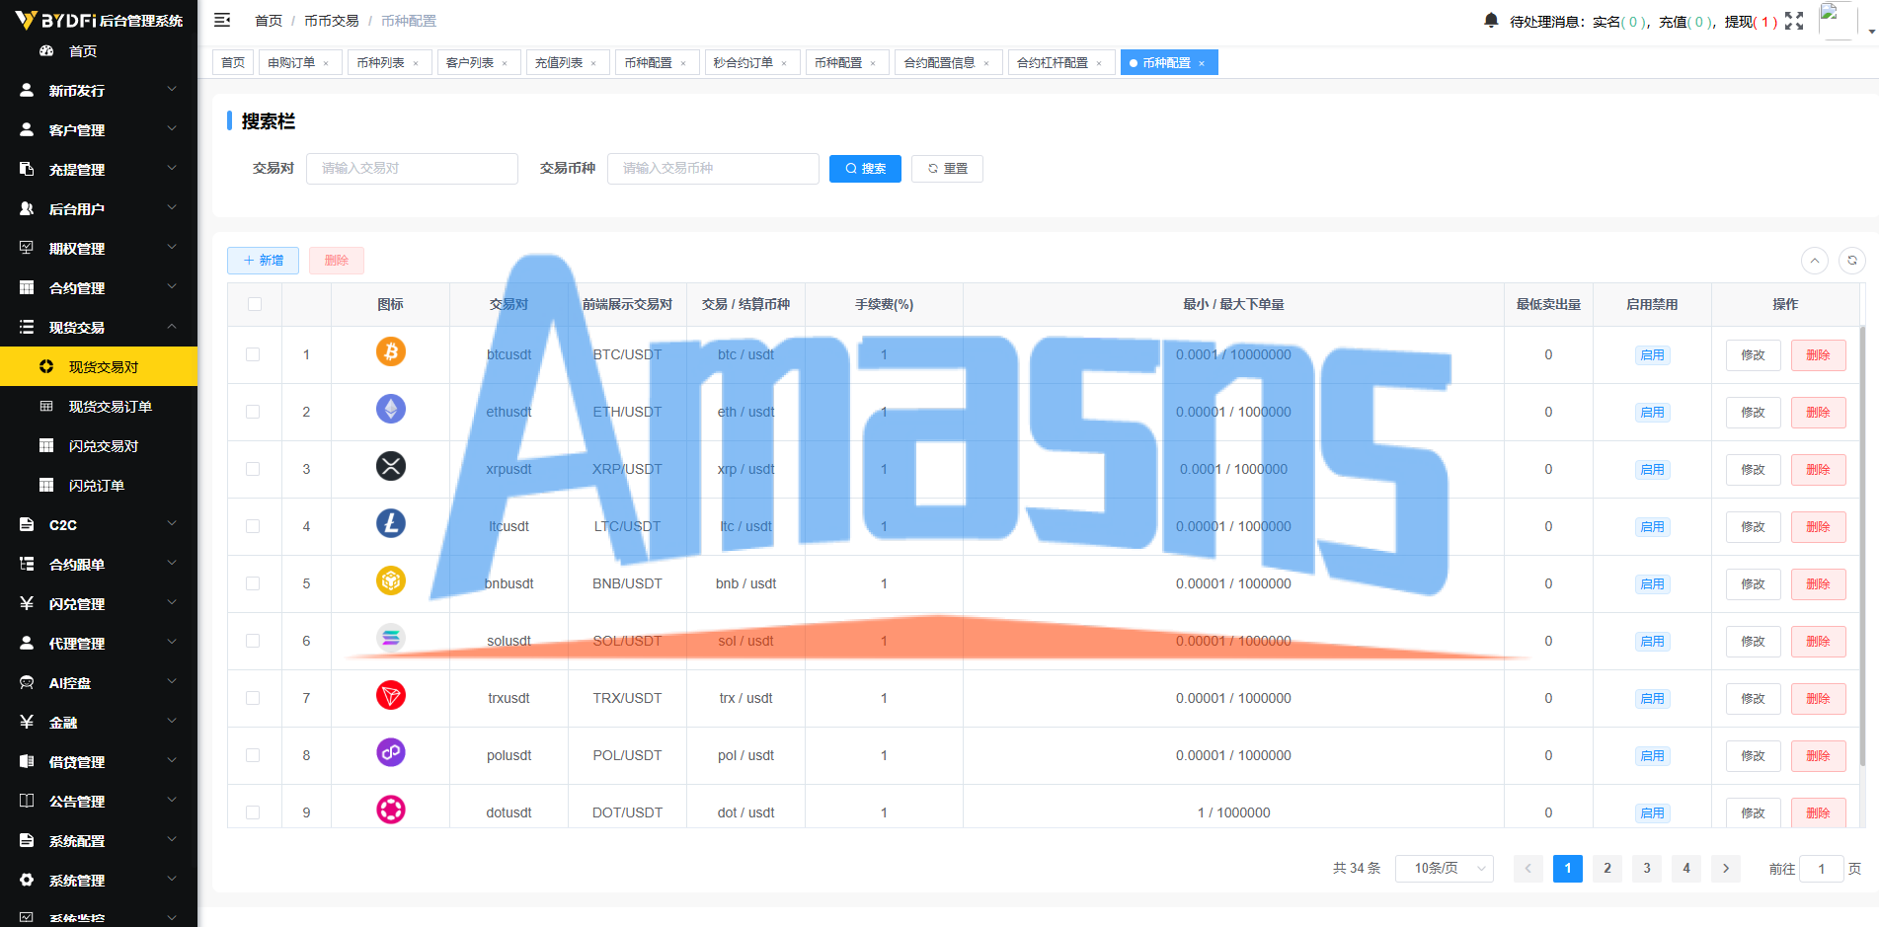Click 删除 for the ethusdt row
Image resolution: width=1879 pixels, height=927 pixels.
point(1818,413)
